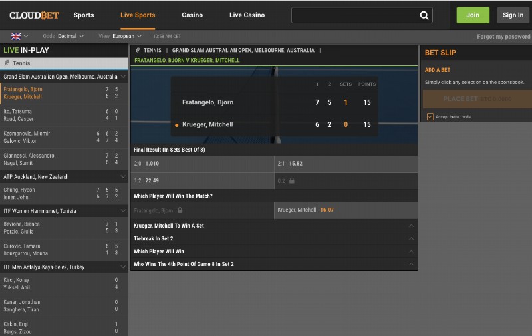
Task: Click the LIVE IN-PLAY heading
Action: coord(26,50)
